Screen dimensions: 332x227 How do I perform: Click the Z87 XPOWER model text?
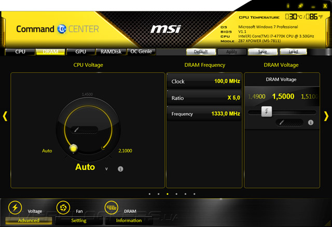(x=259, y=41)
